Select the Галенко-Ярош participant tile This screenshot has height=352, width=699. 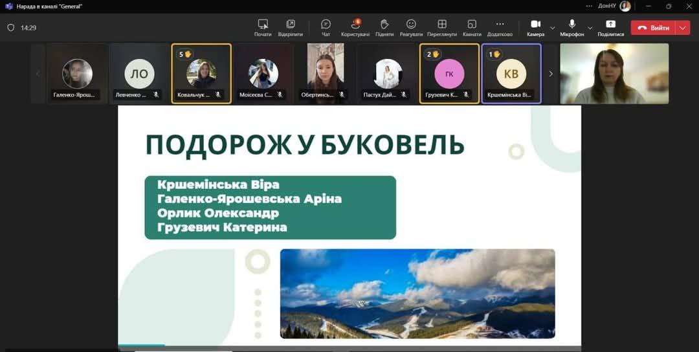point(78,74)
